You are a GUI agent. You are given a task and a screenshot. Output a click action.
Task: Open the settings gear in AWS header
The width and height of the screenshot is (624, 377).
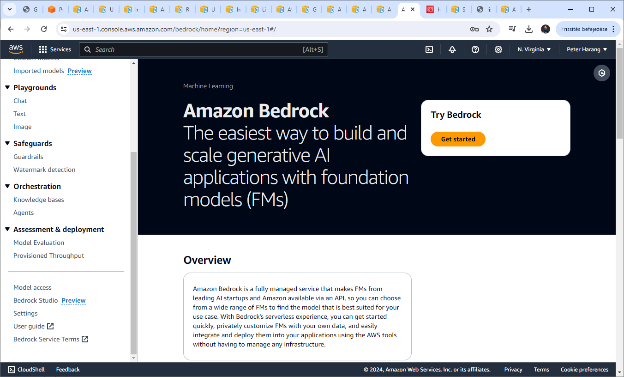498,49
